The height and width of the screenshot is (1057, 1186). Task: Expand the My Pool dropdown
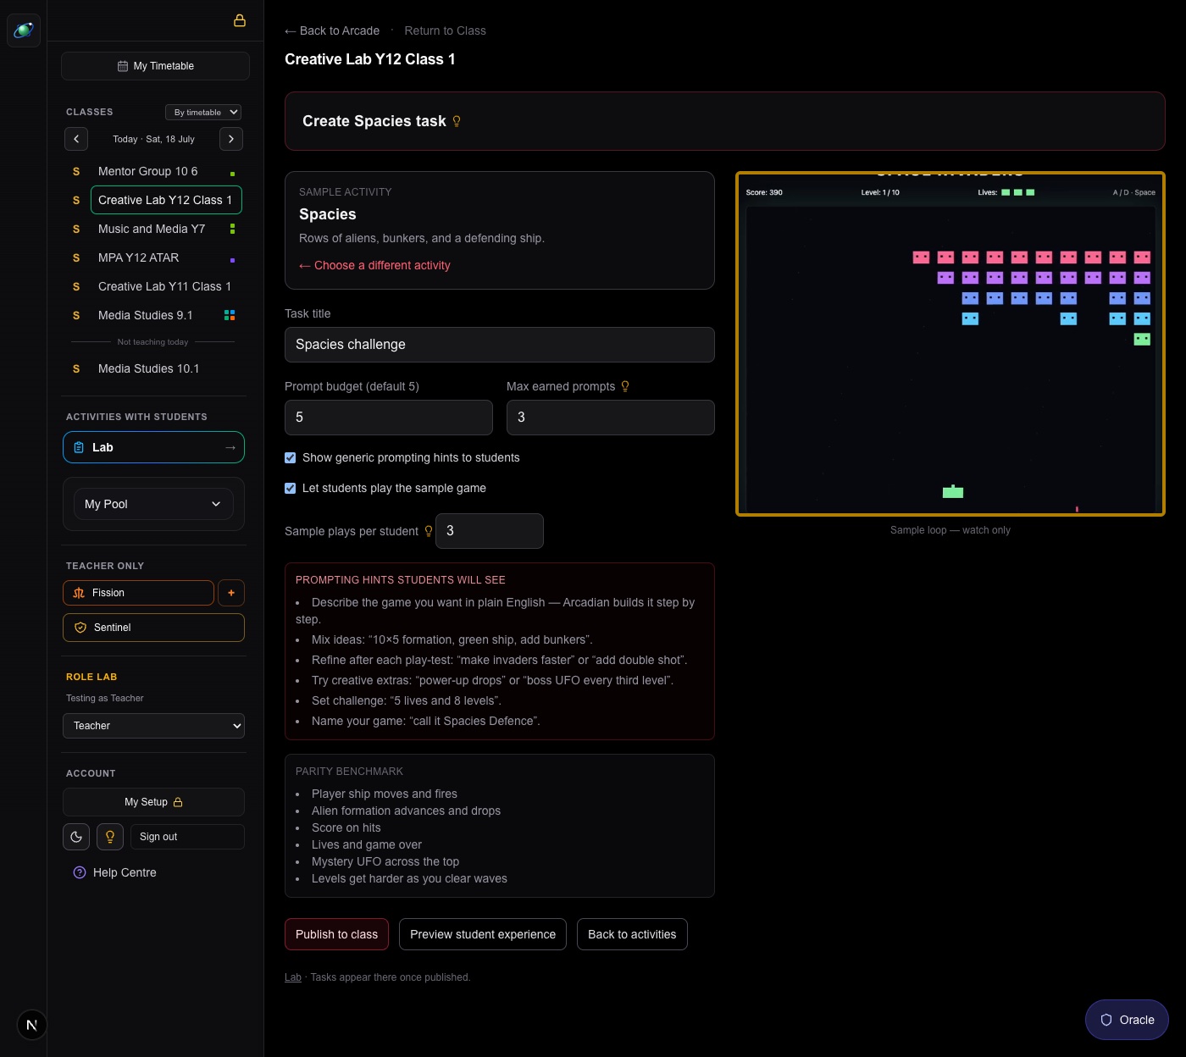[153, 504]
